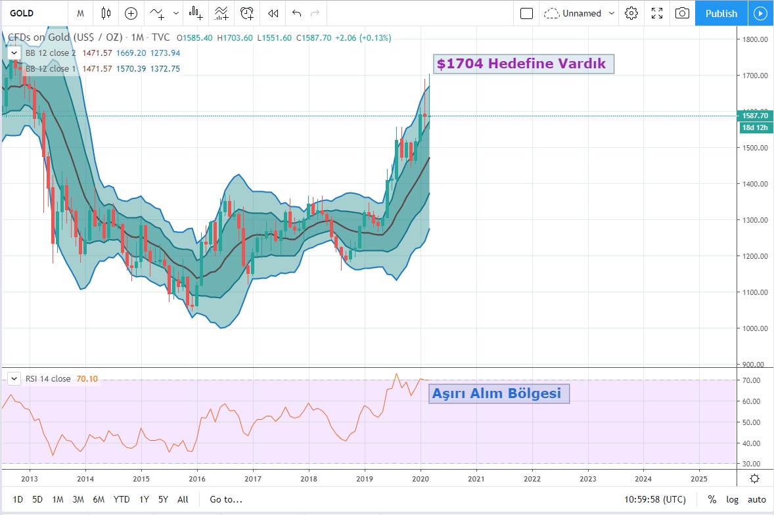Click the 2020 label on time axis
774x515 pixels.
(x=420, y=478)
